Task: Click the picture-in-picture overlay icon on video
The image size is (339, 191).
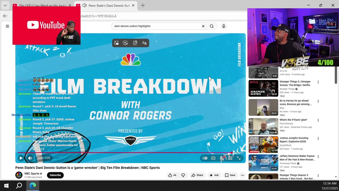Action: (116, 43)
